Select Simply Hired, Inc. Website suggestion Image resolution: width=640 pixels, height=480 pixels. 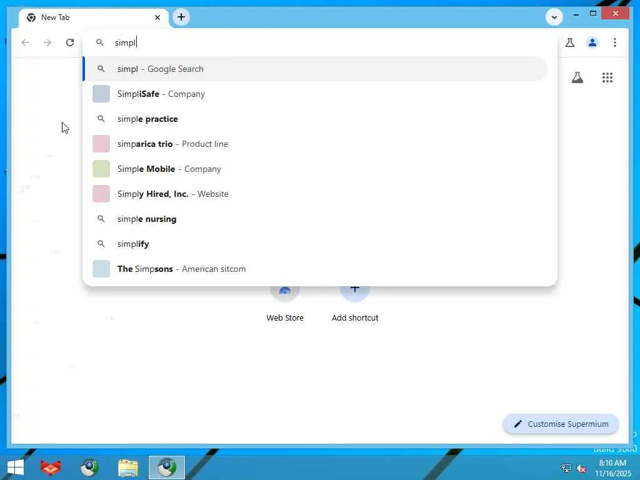(315, 194)
